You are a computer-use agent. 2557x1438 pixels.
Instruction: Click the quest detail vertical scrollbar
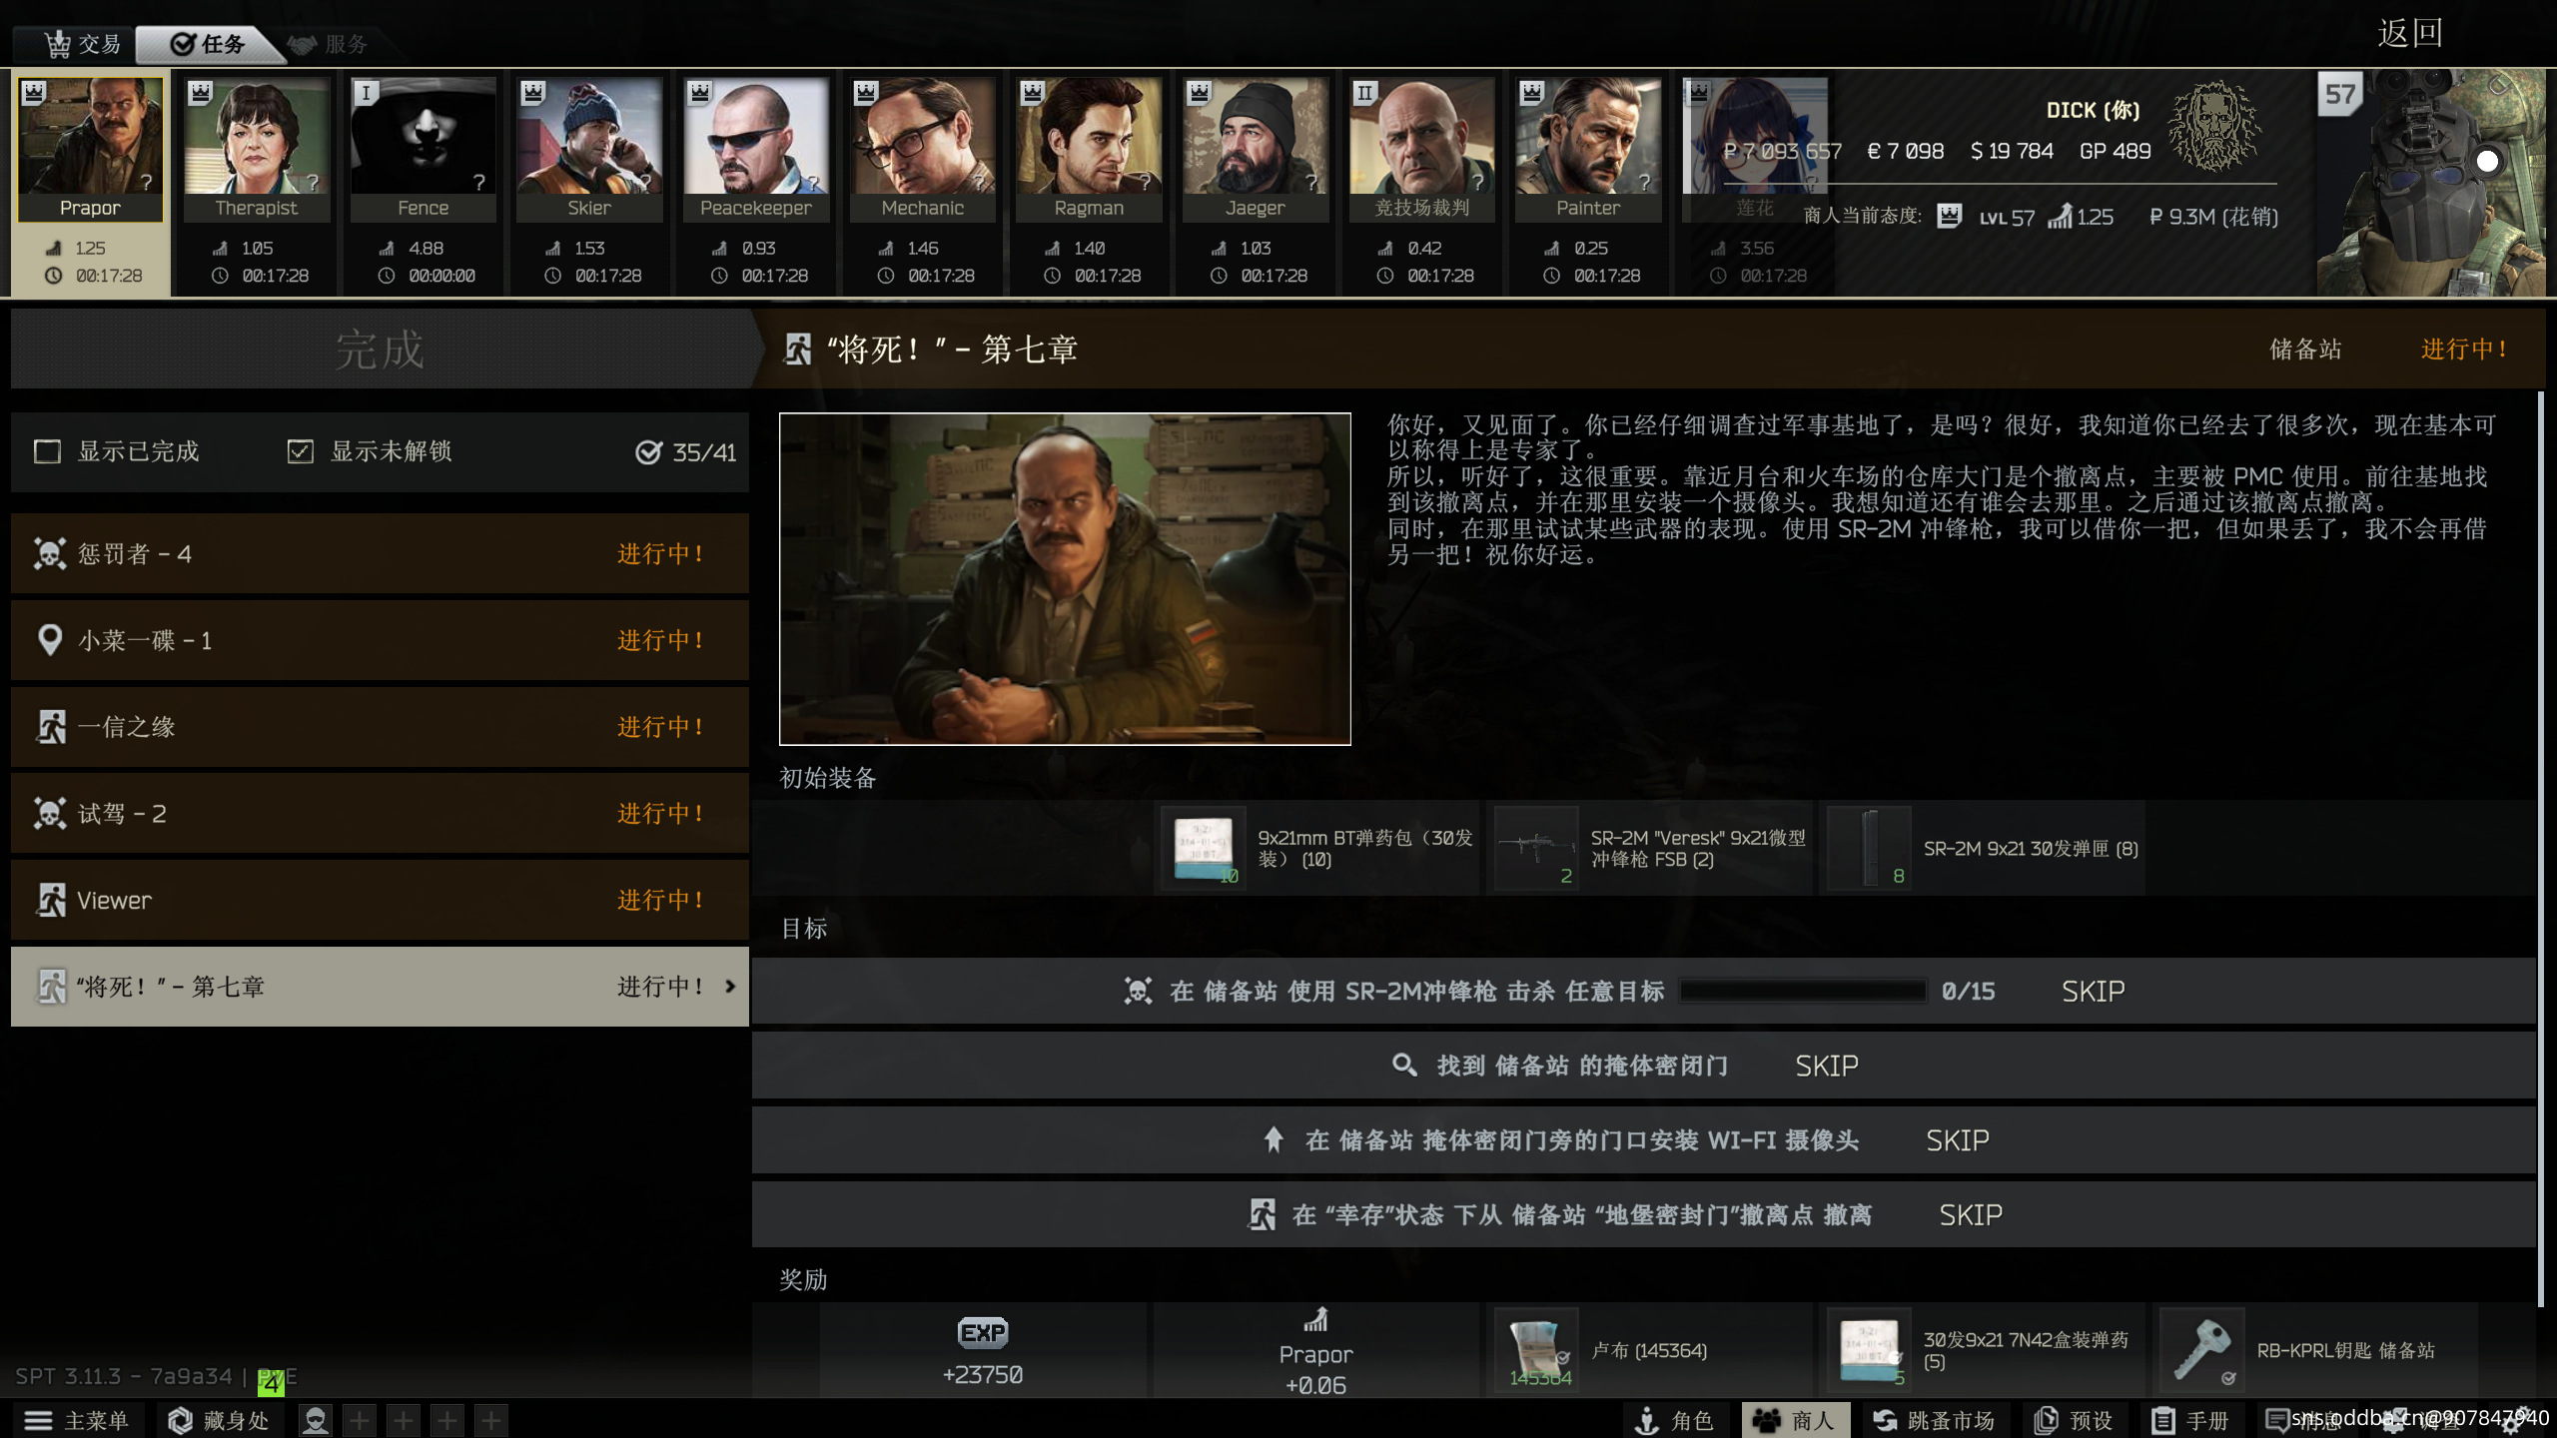pos(2540,849)
